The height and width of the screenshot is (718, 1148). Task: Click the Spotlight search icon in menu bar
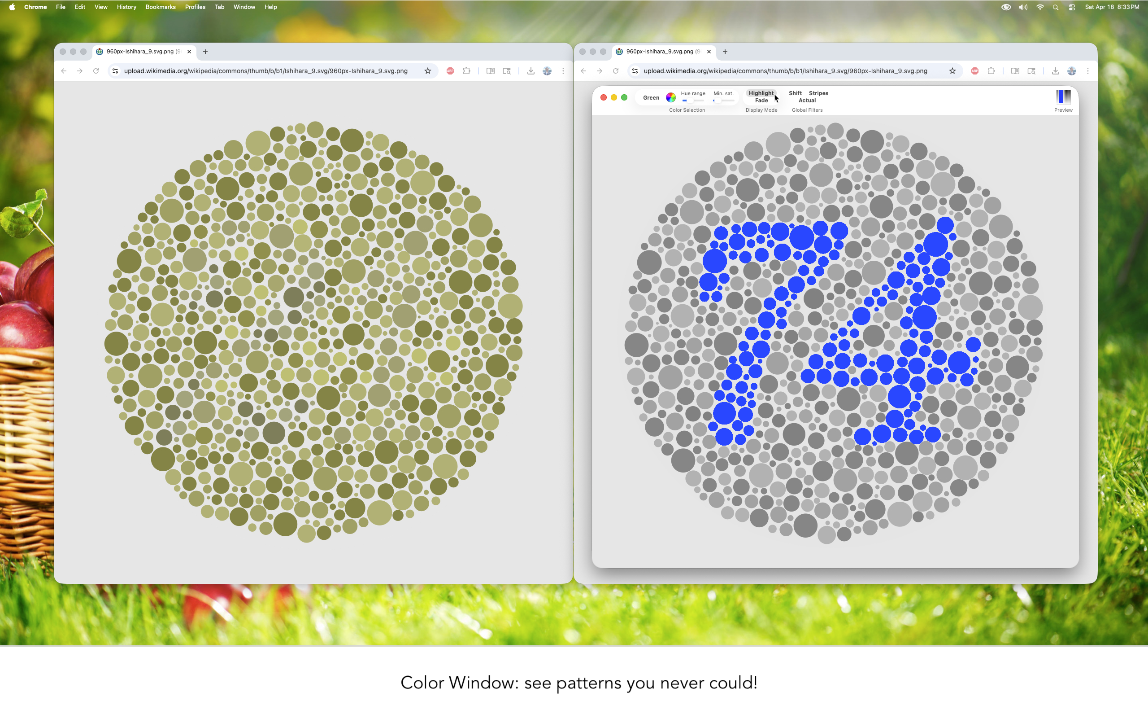[1056, 7]
